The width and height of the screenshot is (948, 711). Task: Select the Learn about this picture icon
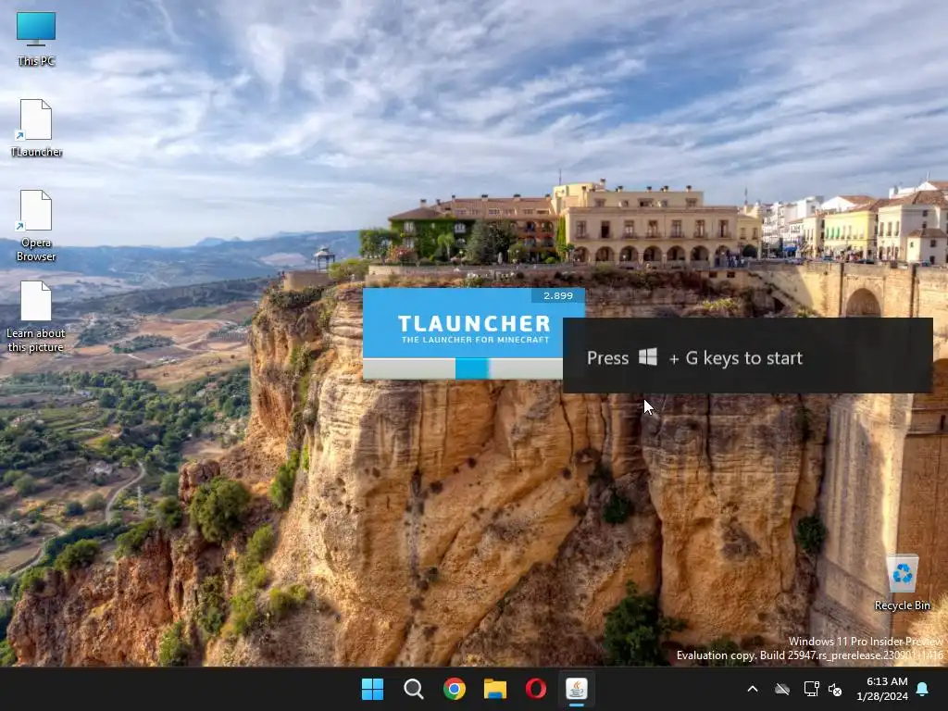pyautogui.click(x=36, y=317)
